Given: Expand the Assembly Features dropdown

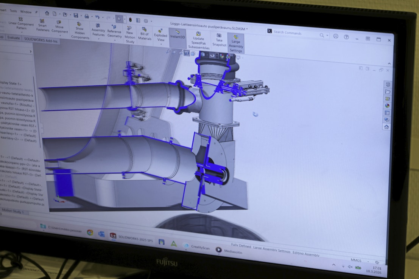Looking at the screenshot, I should point(98,39).
